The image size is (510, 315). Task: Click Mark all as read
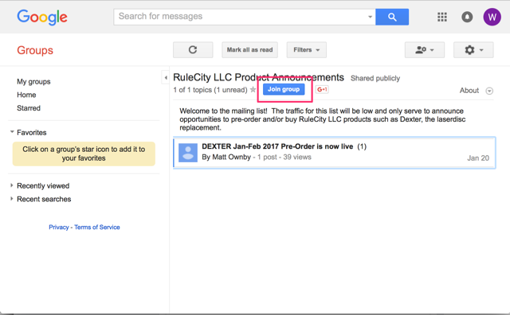coord(249,49)
